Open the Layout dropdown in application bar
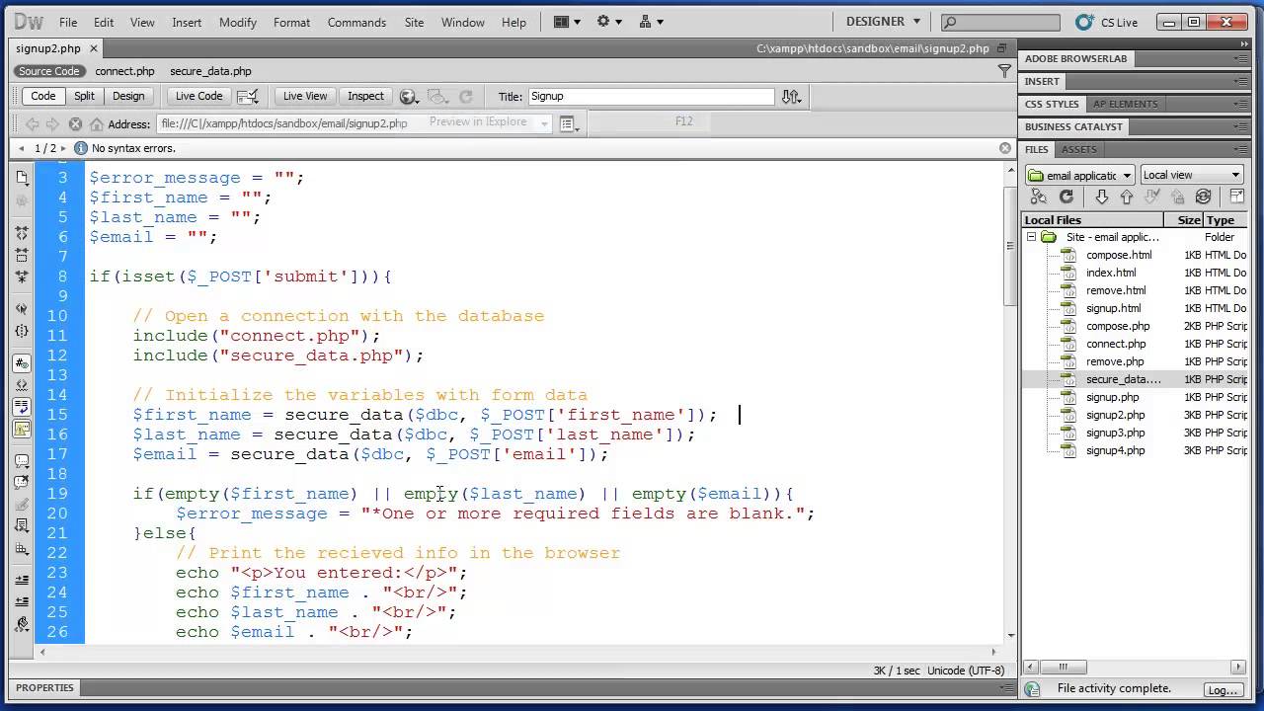 point(567,22)
